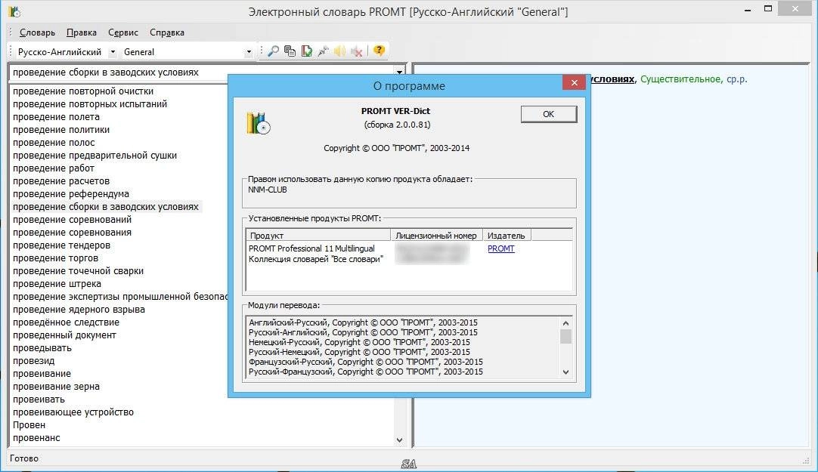
Task: Close the О программе dialog
Action: [574, 83]
